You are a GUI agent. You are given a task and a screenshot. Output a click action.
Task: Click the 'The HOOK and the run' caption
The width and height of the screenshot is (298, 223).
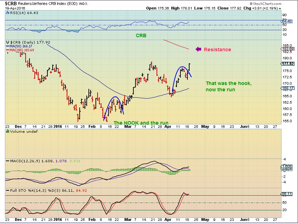141,123
